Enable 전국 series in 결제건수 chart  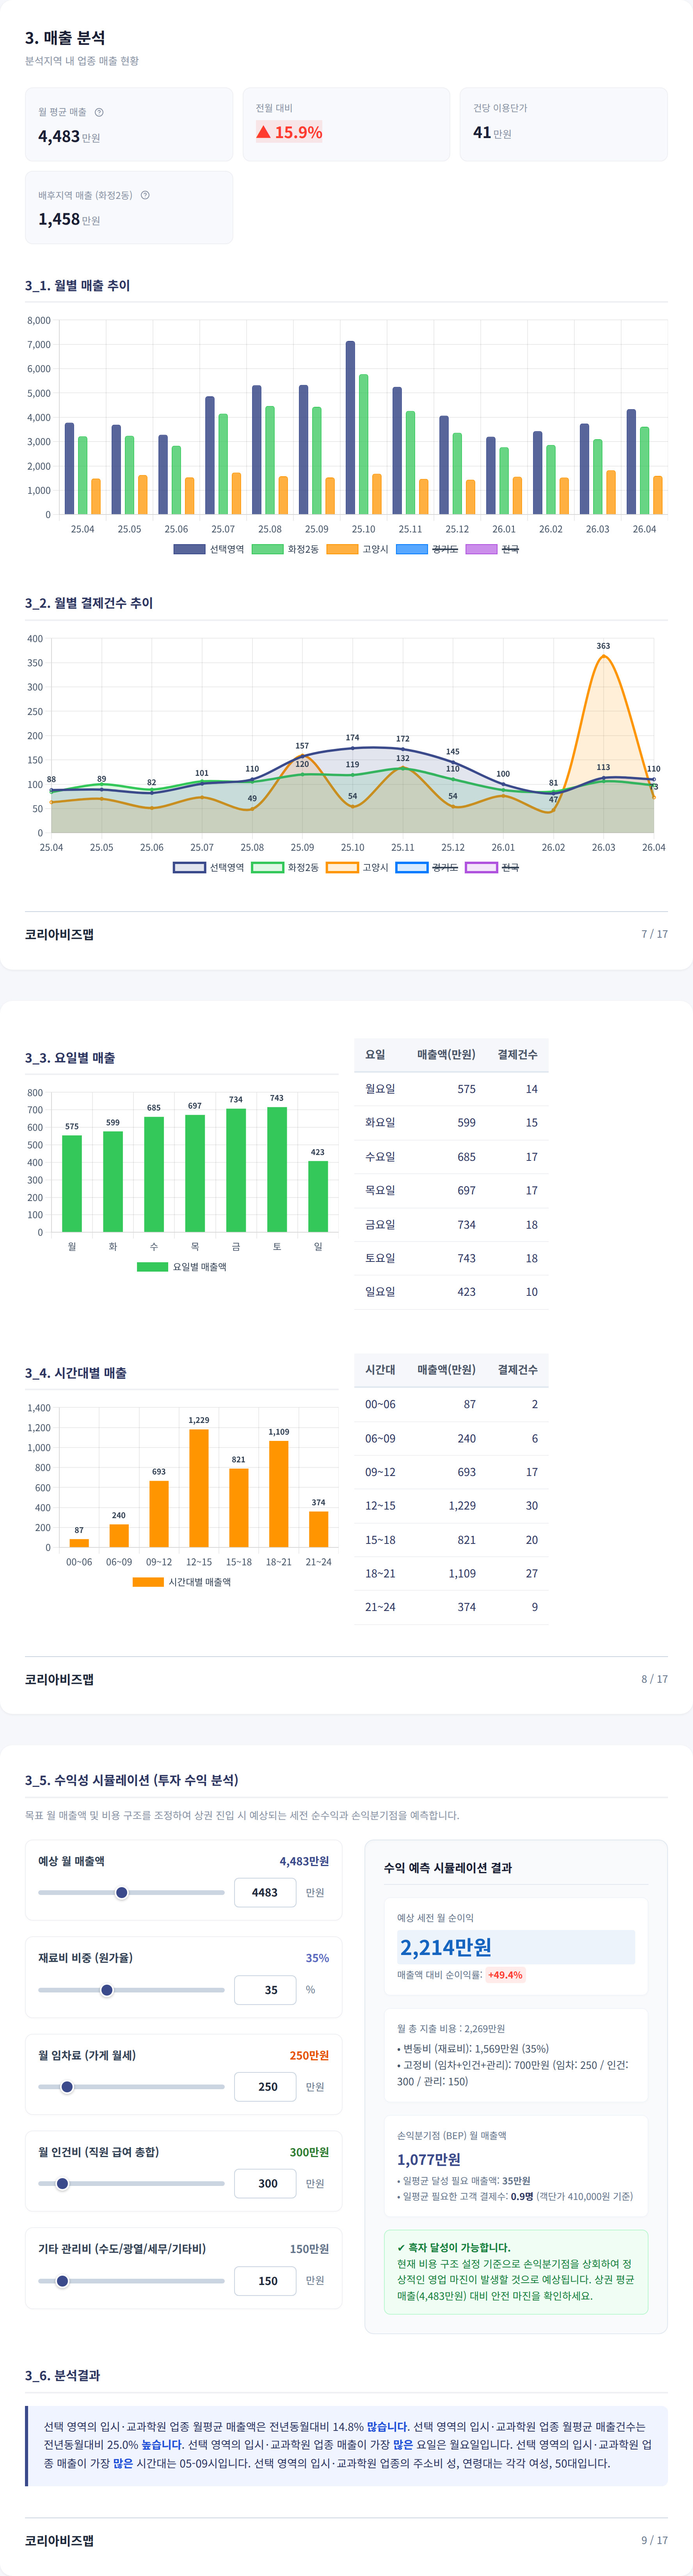click(492, 867)
